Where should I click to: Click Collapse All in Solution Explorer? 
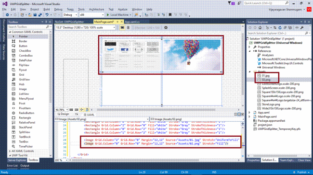tap(285, 28)
